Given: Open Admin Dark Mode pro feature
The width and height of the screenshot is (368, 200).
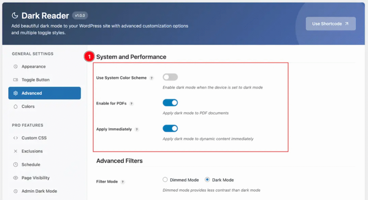Looking at the screenshot, I should [45, 191].
